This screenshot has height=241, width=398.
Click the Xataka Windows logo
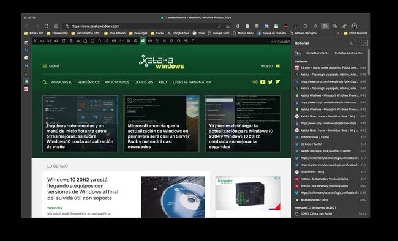click(162, 62)
